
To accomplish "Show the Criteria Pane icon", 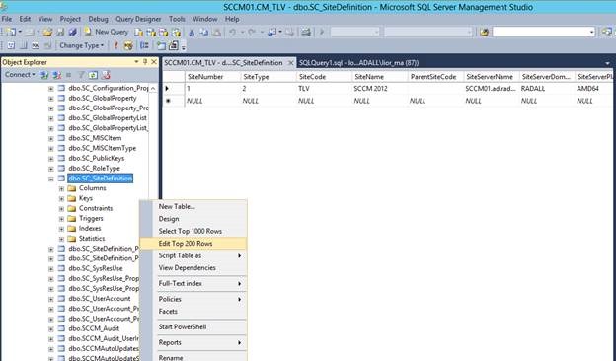I will pyautogui.click(x=23, y=46).
